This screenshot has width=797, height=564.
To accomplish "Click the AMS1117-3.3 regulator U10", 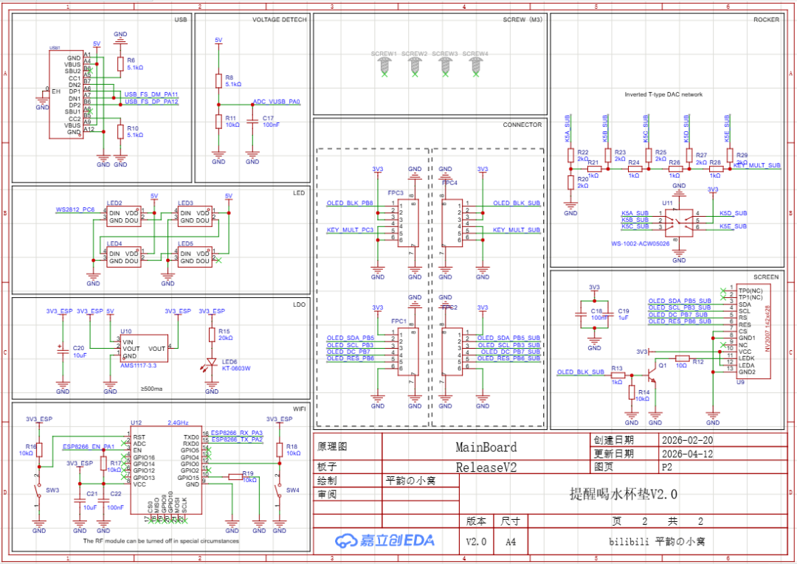I will tap(142, 348).
